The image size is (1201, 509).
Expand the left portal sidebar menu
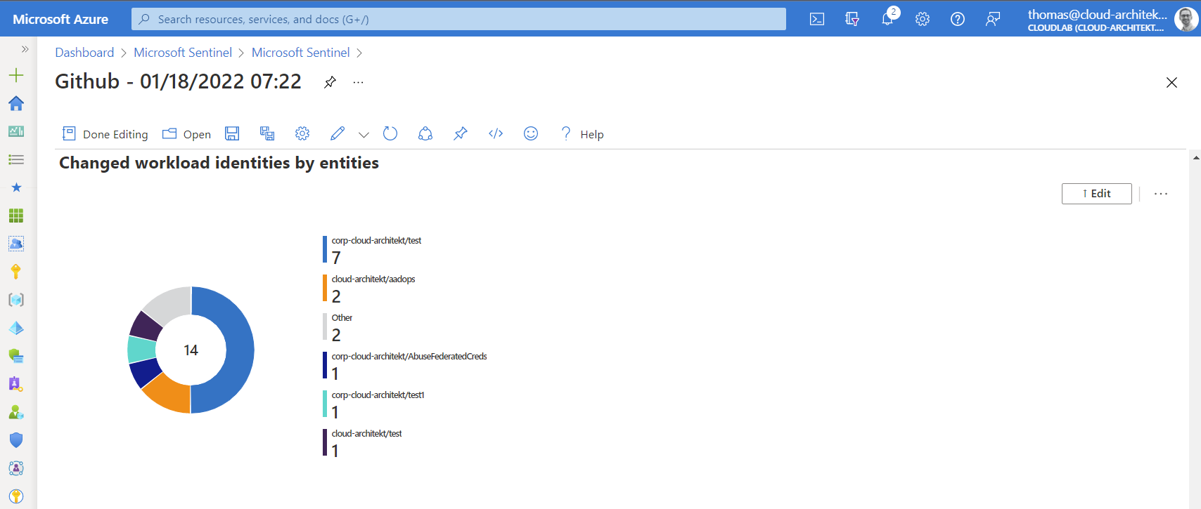[25, 49]
